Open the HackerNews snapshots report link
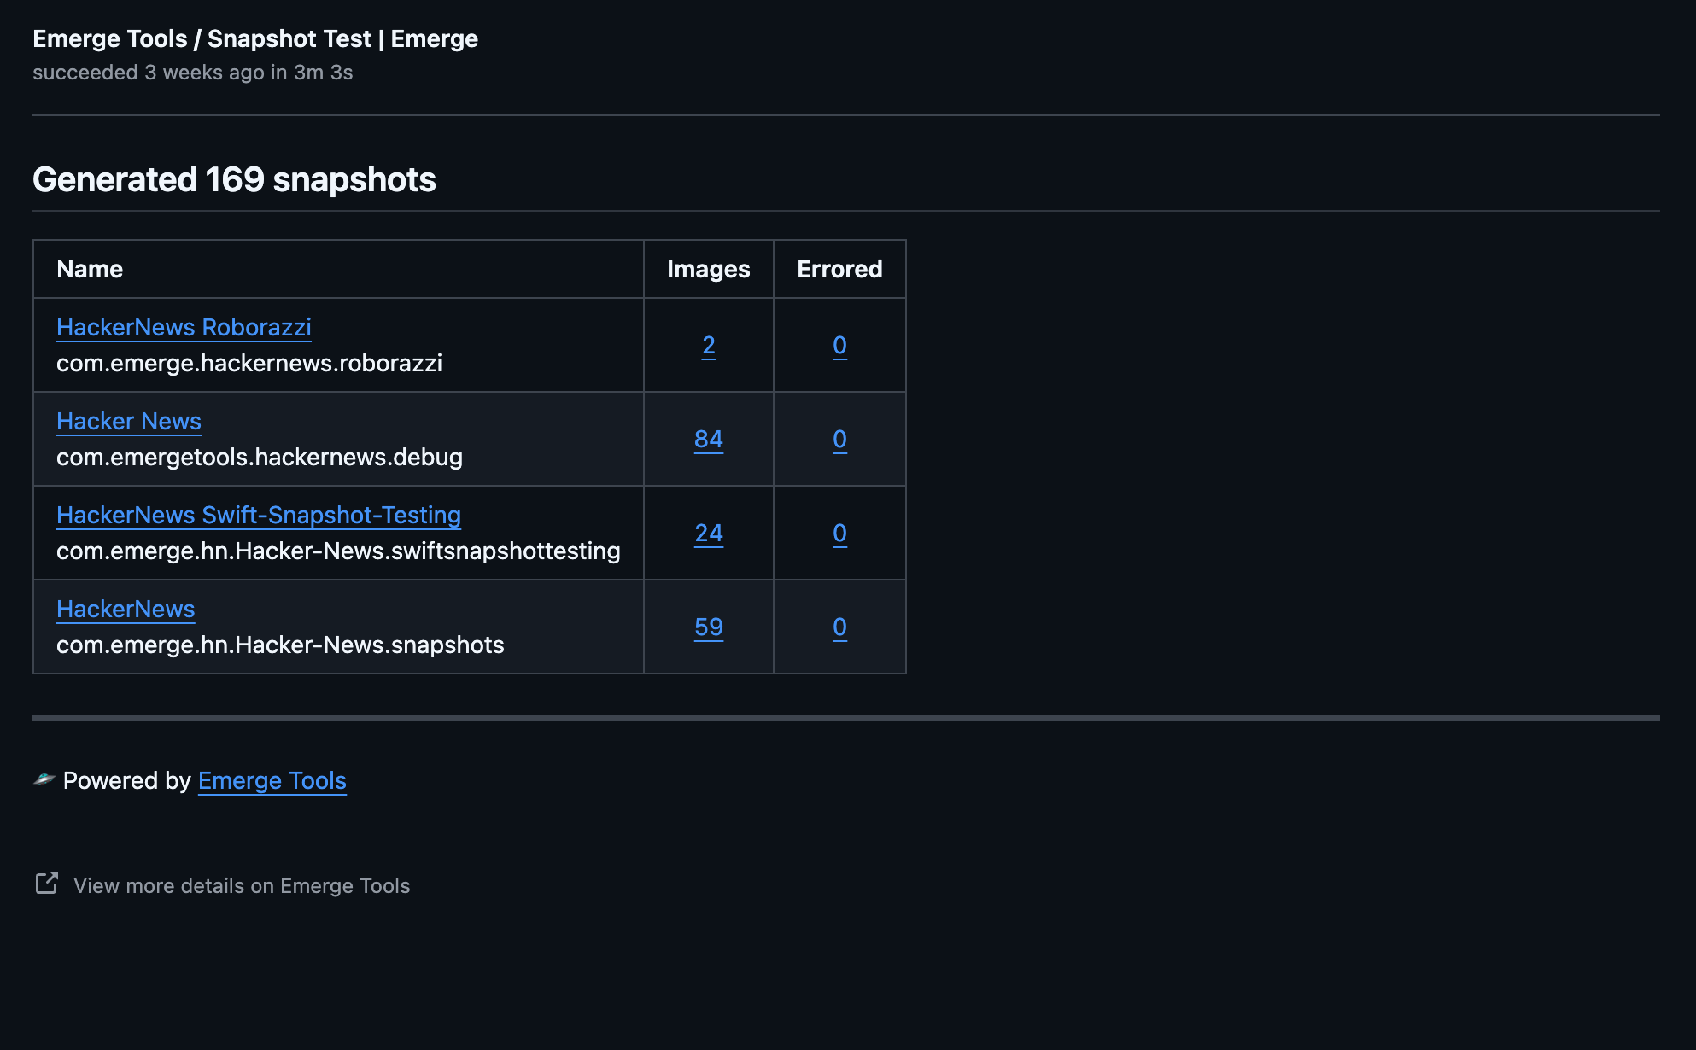This screenshot has height=1050, width=1696. click(x=125, y=609)
